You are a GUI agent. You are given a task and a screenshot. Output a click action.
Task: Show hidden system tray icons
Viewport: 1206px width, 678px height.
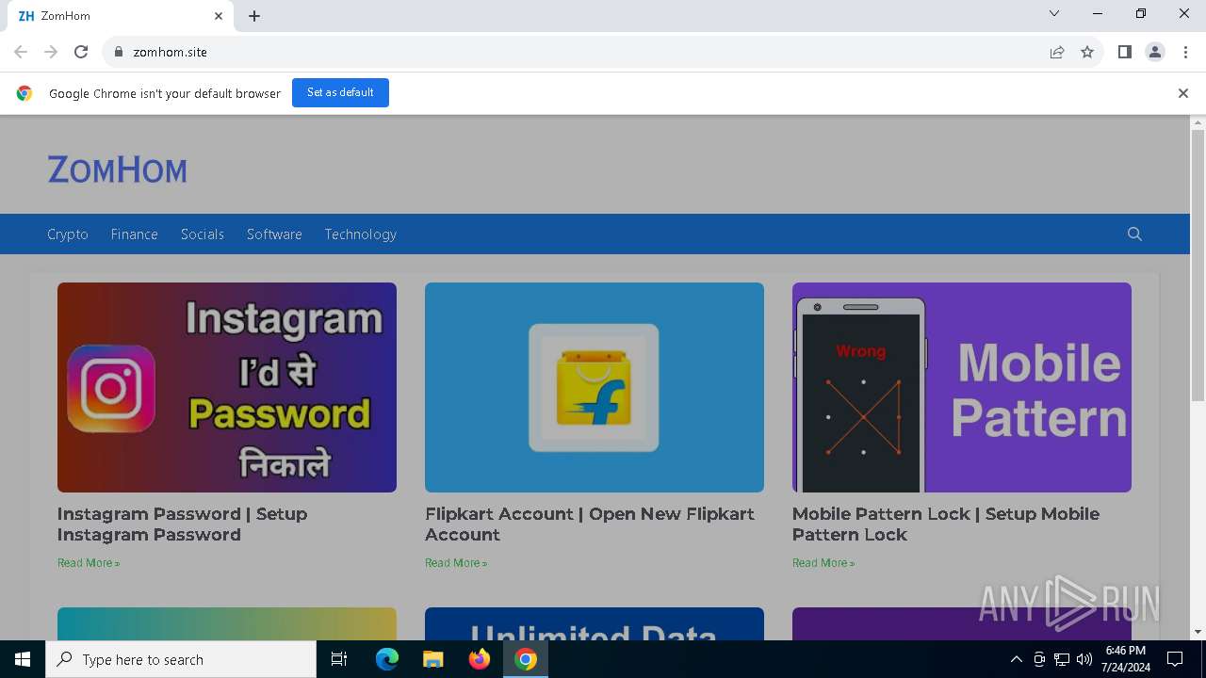click(x=1016, y=659)
